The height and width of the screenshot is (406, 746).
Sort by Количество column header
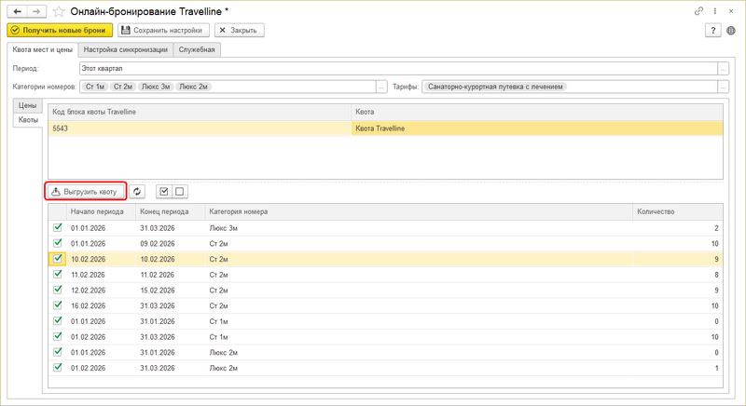pos(678,211)
